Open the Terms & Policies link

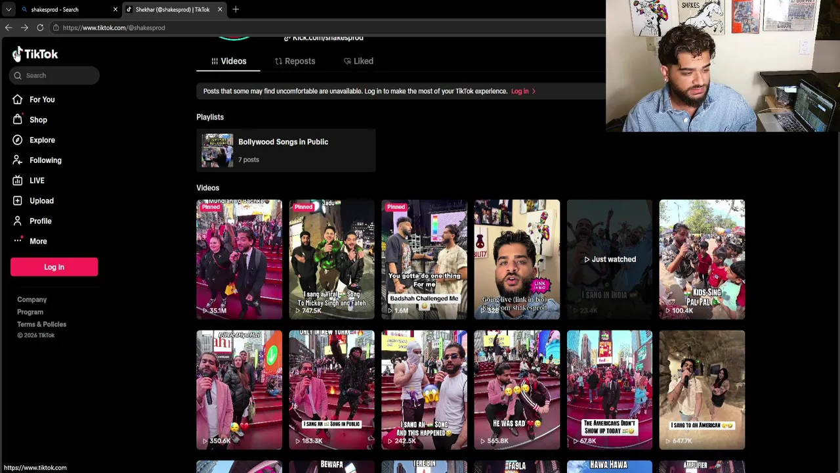point(41,325)
